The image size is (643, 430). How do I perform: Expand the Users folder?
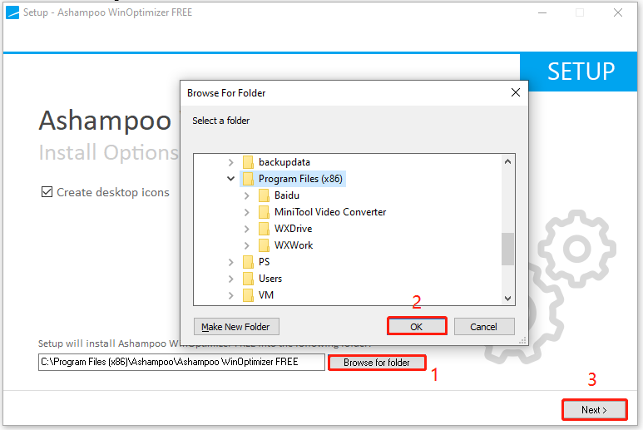(231, 279)
